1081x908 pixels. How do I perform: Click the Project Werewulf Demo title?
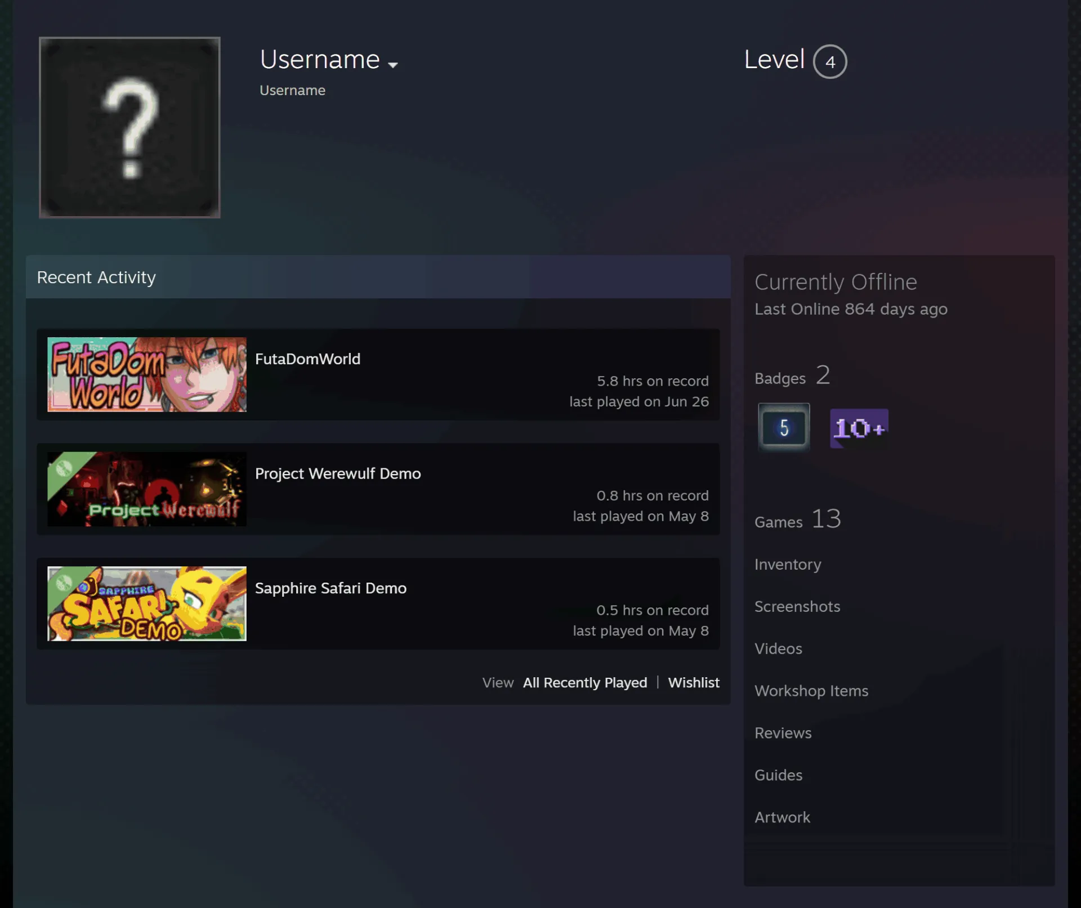[338, 473]
